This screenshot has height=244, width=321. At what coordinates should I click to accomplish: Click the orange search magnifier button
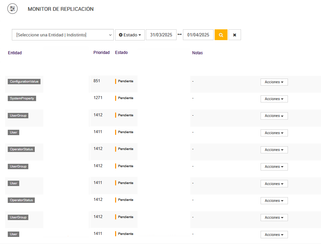(x=221, y=35)
